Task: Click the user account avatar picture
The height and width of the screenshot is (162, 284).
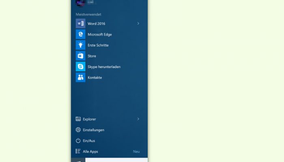Action: (80, 2)
